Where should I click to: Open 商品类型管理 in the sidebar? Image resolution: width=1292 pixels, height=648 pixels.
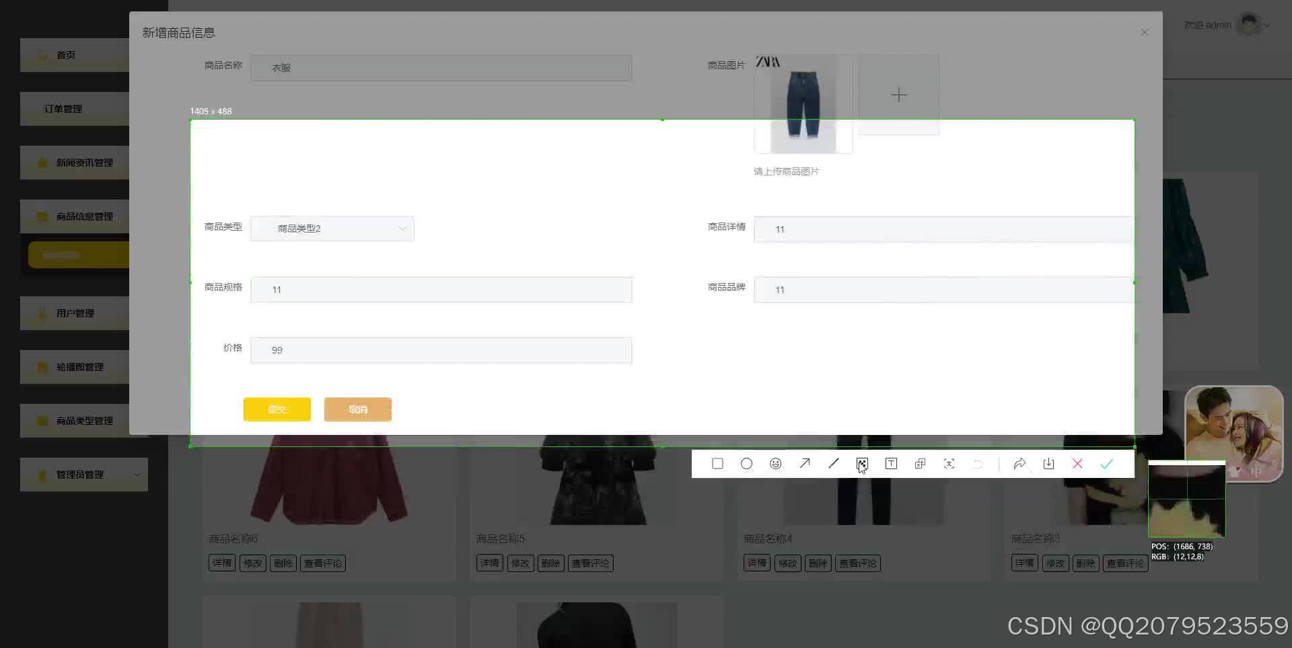click(75, 421)
